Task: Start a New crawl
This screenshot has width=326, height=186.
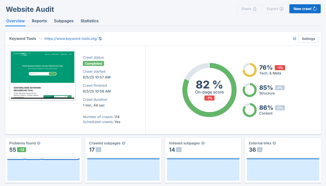Action: [x=305, y=9]
